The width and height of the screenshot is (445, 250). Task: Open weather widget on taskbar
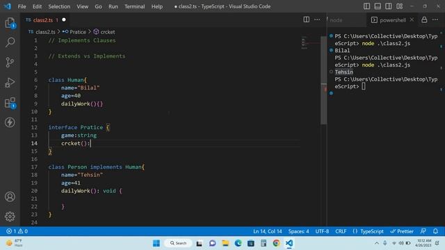14,243
